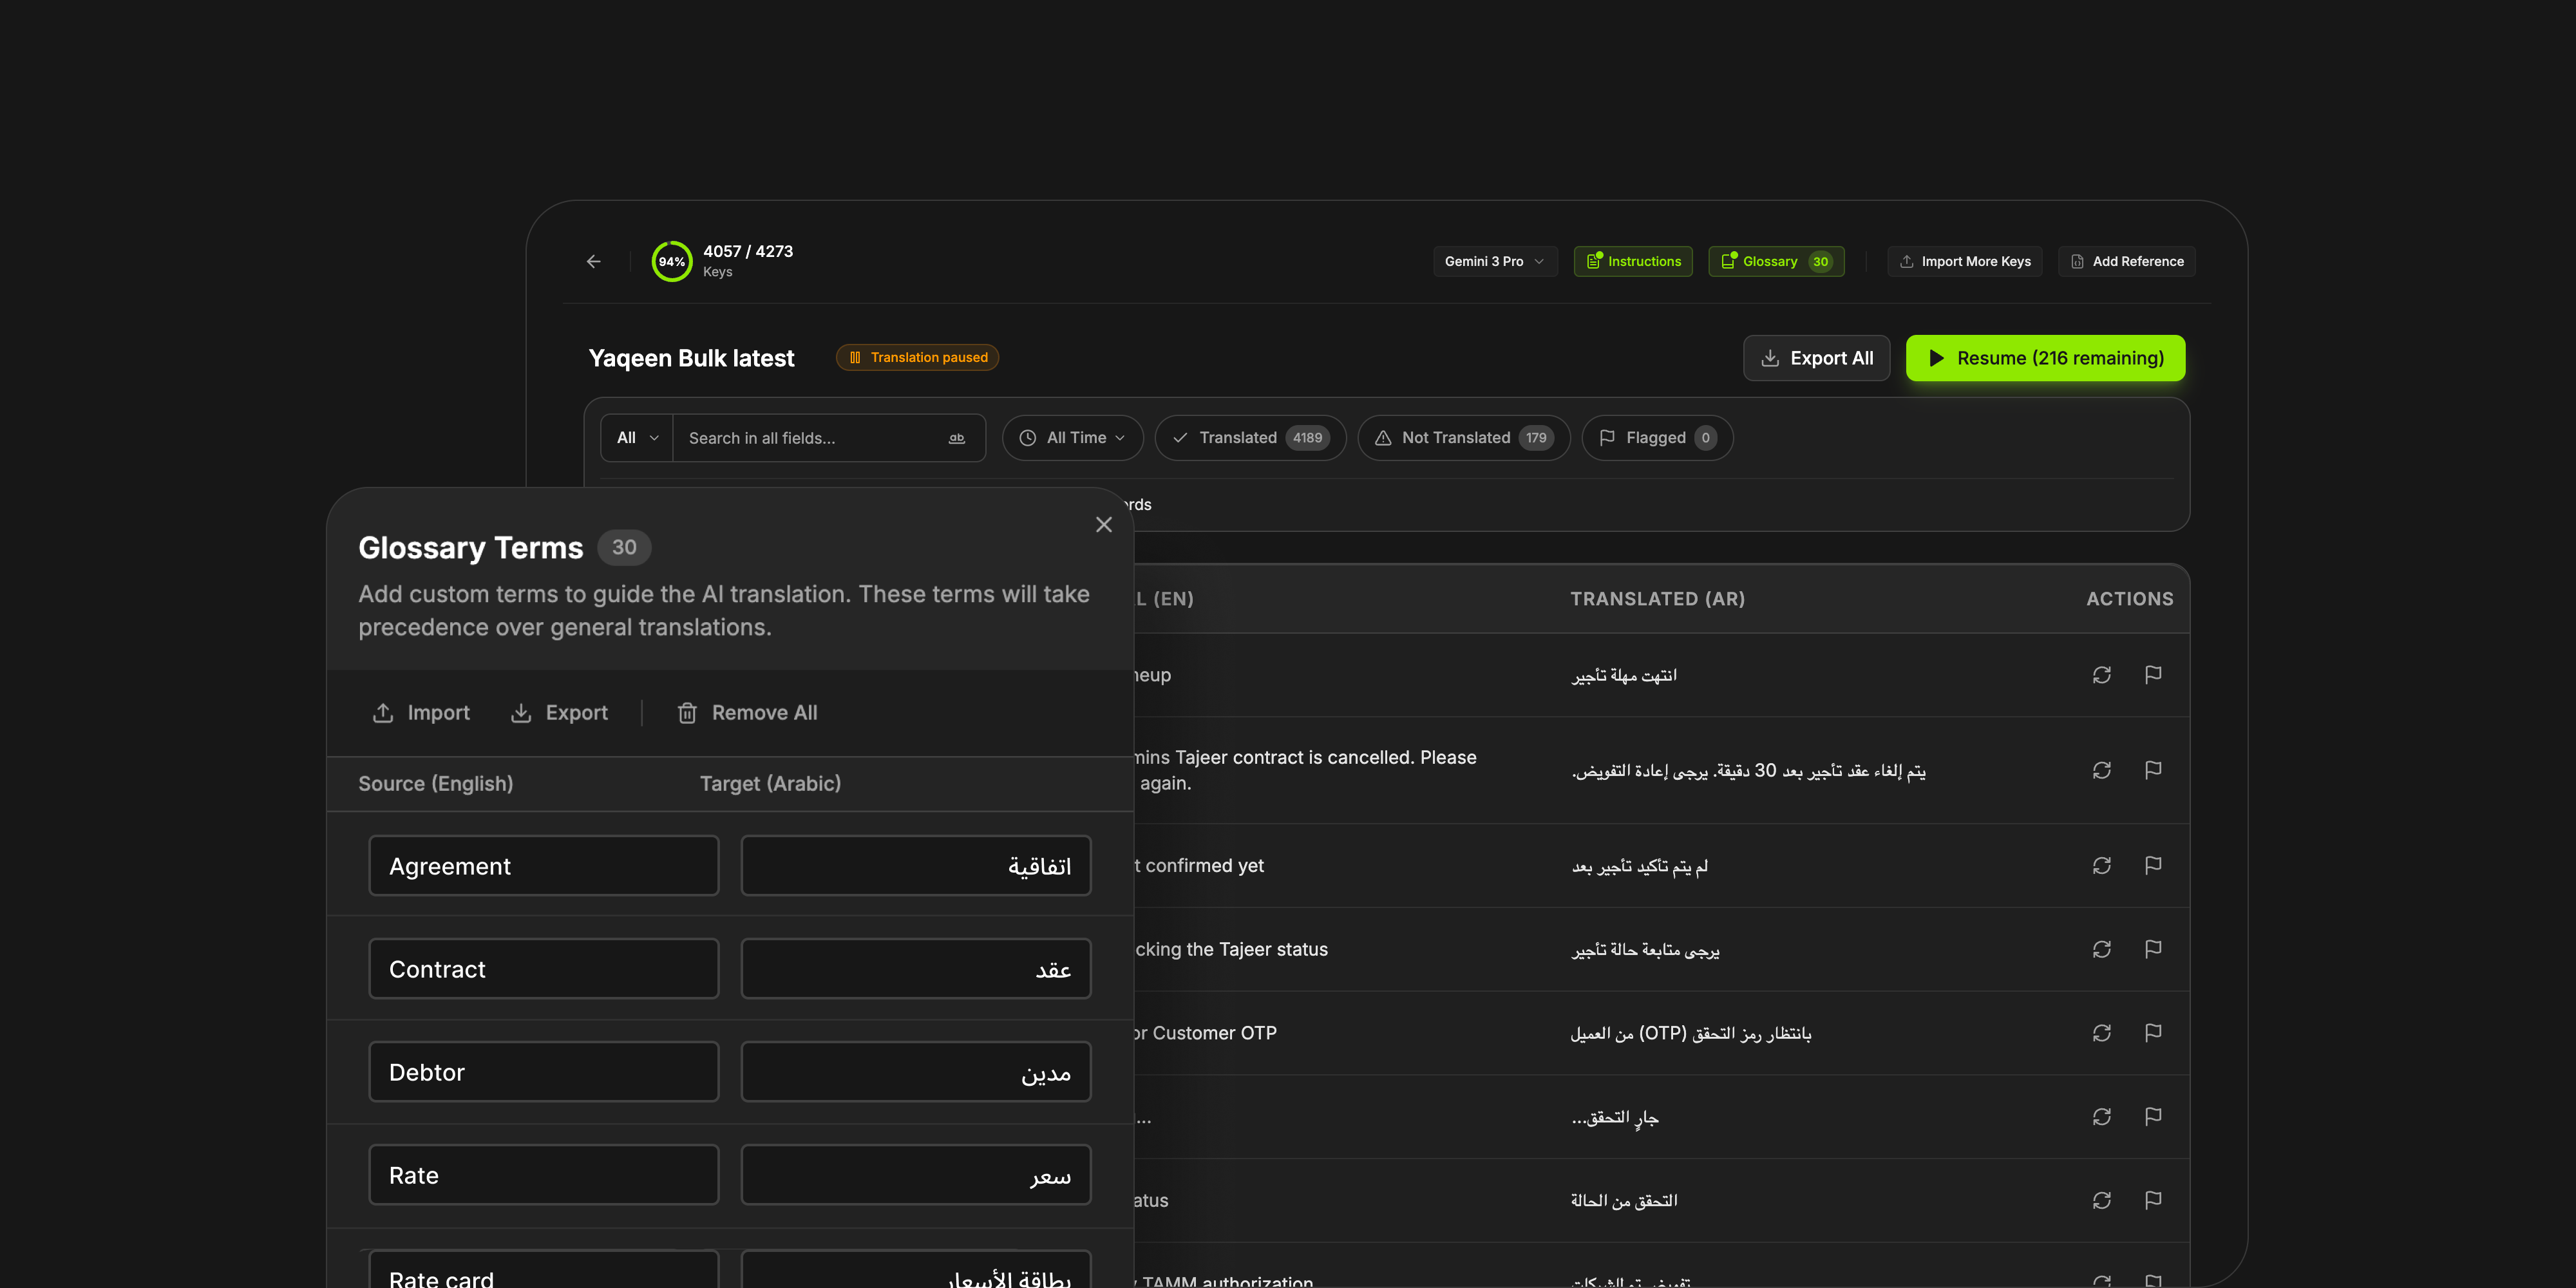This screenshot has width=2576, height=1288.
Task: Toggle the Flagged filter chip
Action: point(1657,438)
